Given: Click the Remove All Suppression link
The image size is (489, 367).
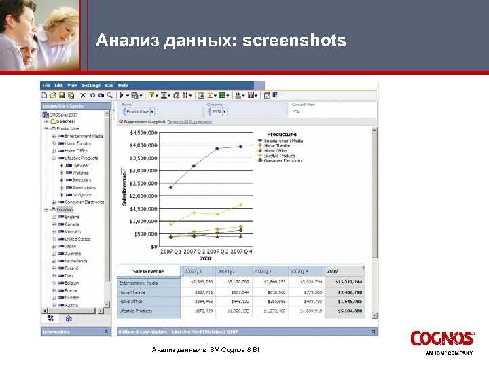Looking at the screenshot, I should click(189, 122).
